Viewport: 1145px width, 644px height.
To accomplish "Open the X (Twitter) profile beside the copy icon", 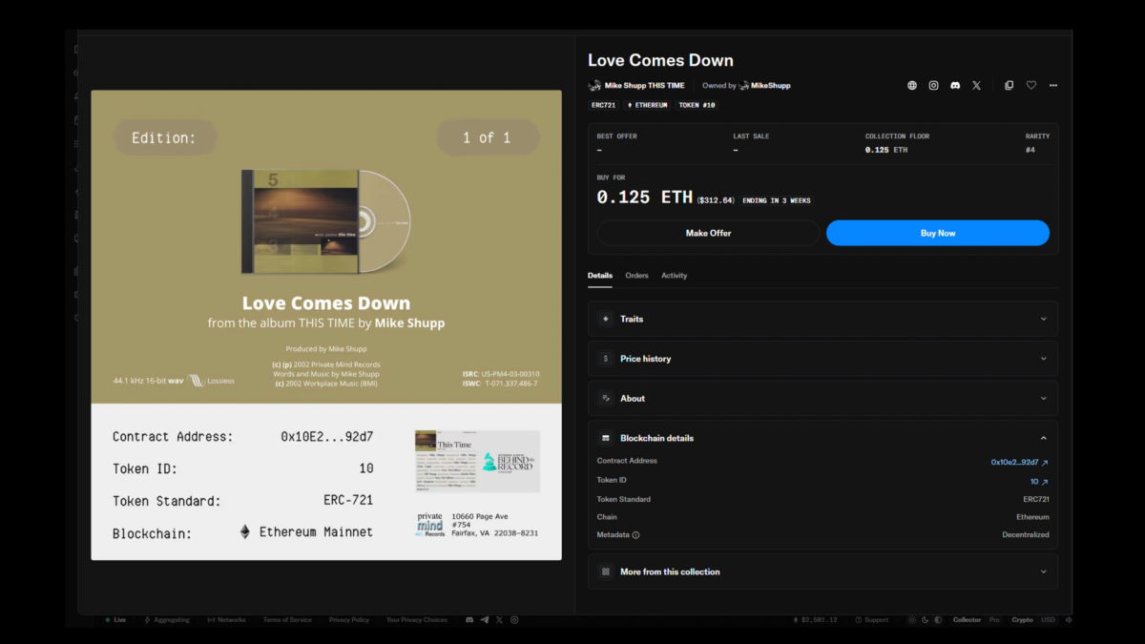I will coord(976,86).
